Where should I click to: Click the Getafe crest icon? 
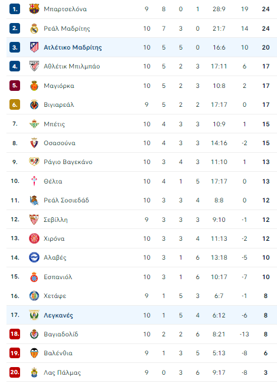tap(34, 296)
